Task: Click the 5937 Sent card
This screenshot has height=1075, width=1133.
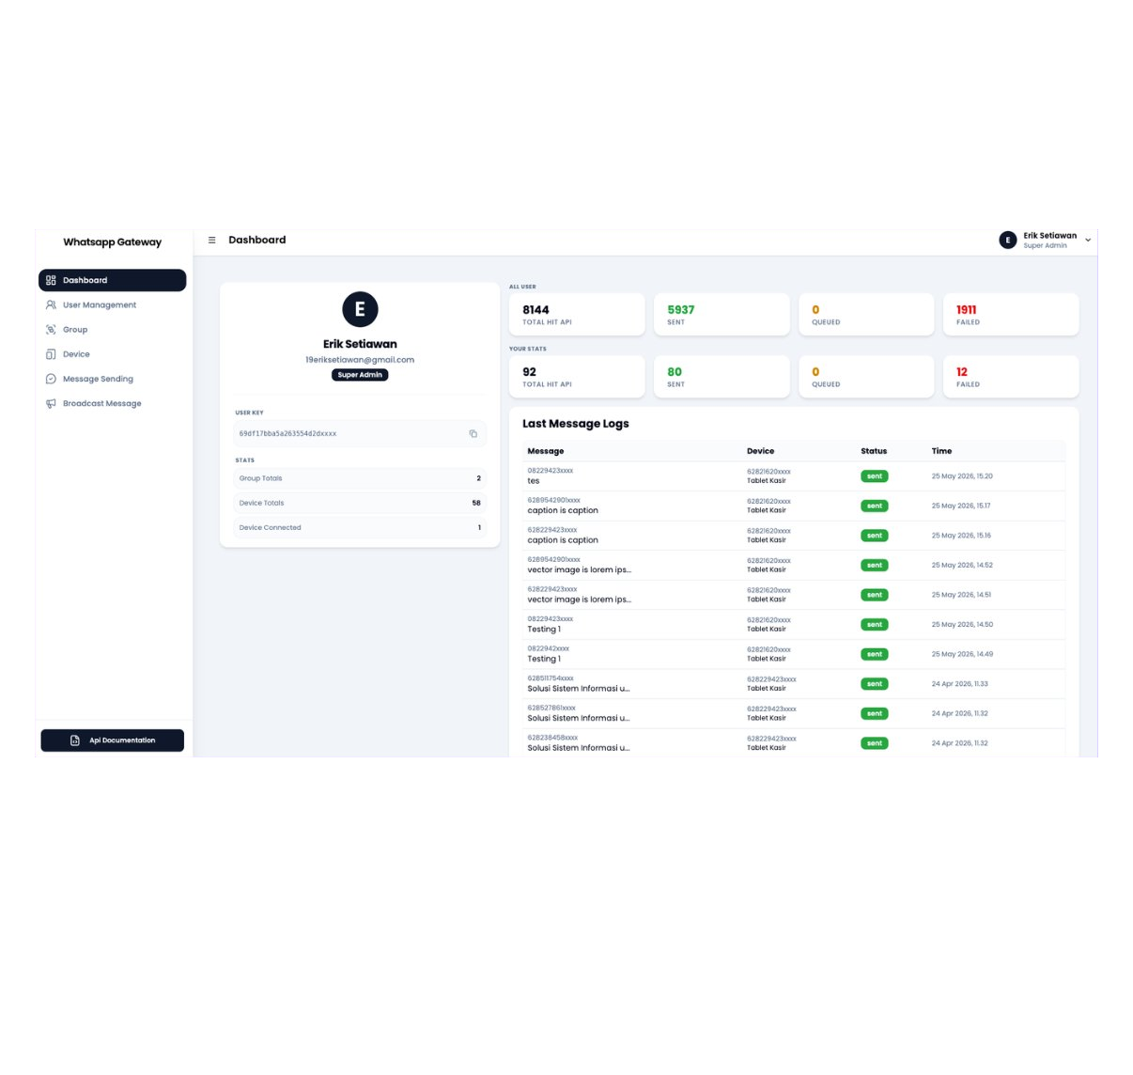Action: coord(722,314)
